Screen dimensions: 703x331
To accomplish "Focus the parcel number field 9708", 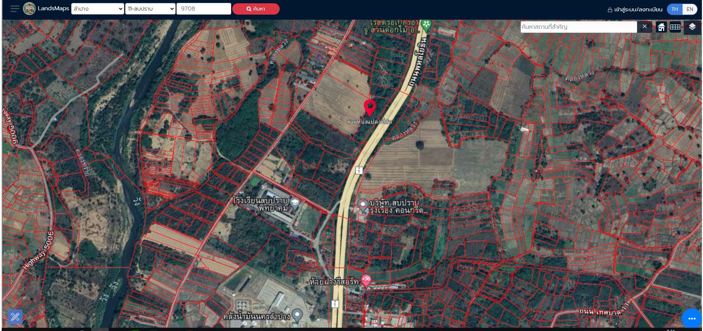I will [x=203, y=9].
